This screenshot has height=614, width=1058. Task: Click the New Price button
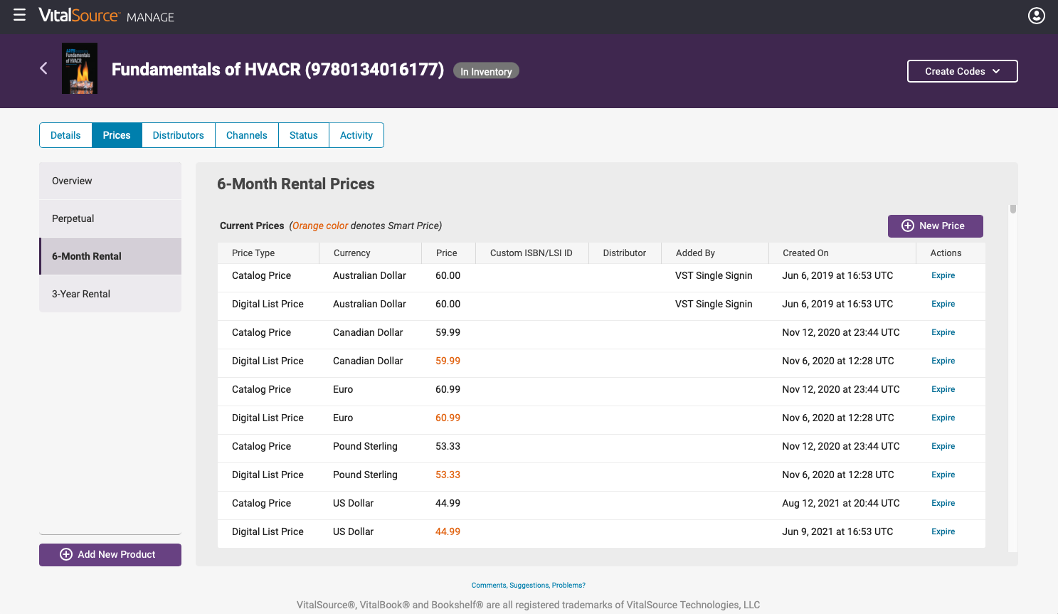935,226
